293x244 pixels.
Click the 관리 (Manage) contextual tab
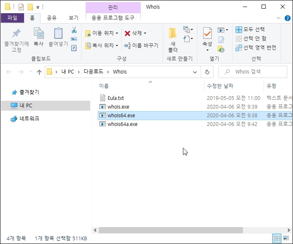[x=113, y=7]
